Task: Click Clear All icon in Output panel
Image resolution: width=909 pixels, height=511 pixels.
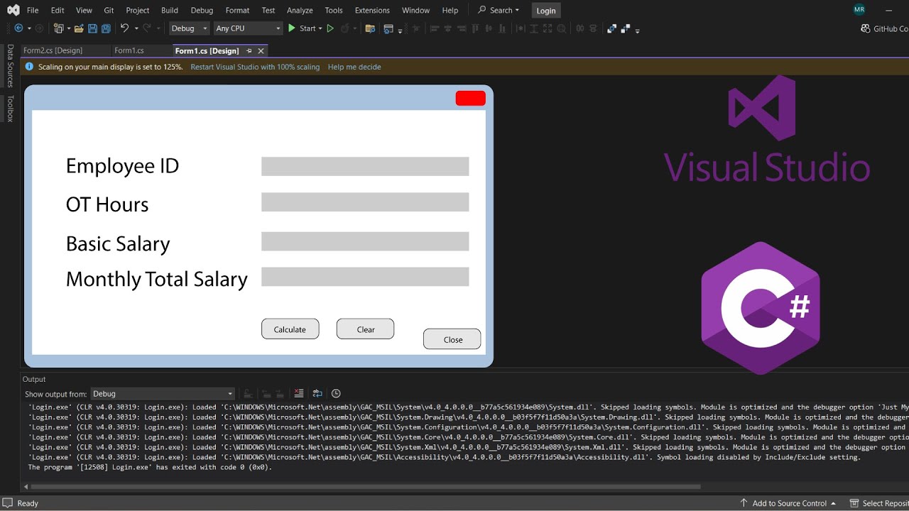Action: [x=299, y=393]
